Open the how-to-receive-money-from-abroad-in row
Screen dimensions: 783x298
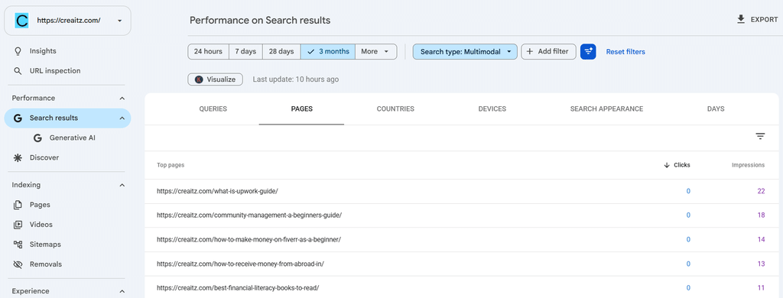click(x=462, y=264)
